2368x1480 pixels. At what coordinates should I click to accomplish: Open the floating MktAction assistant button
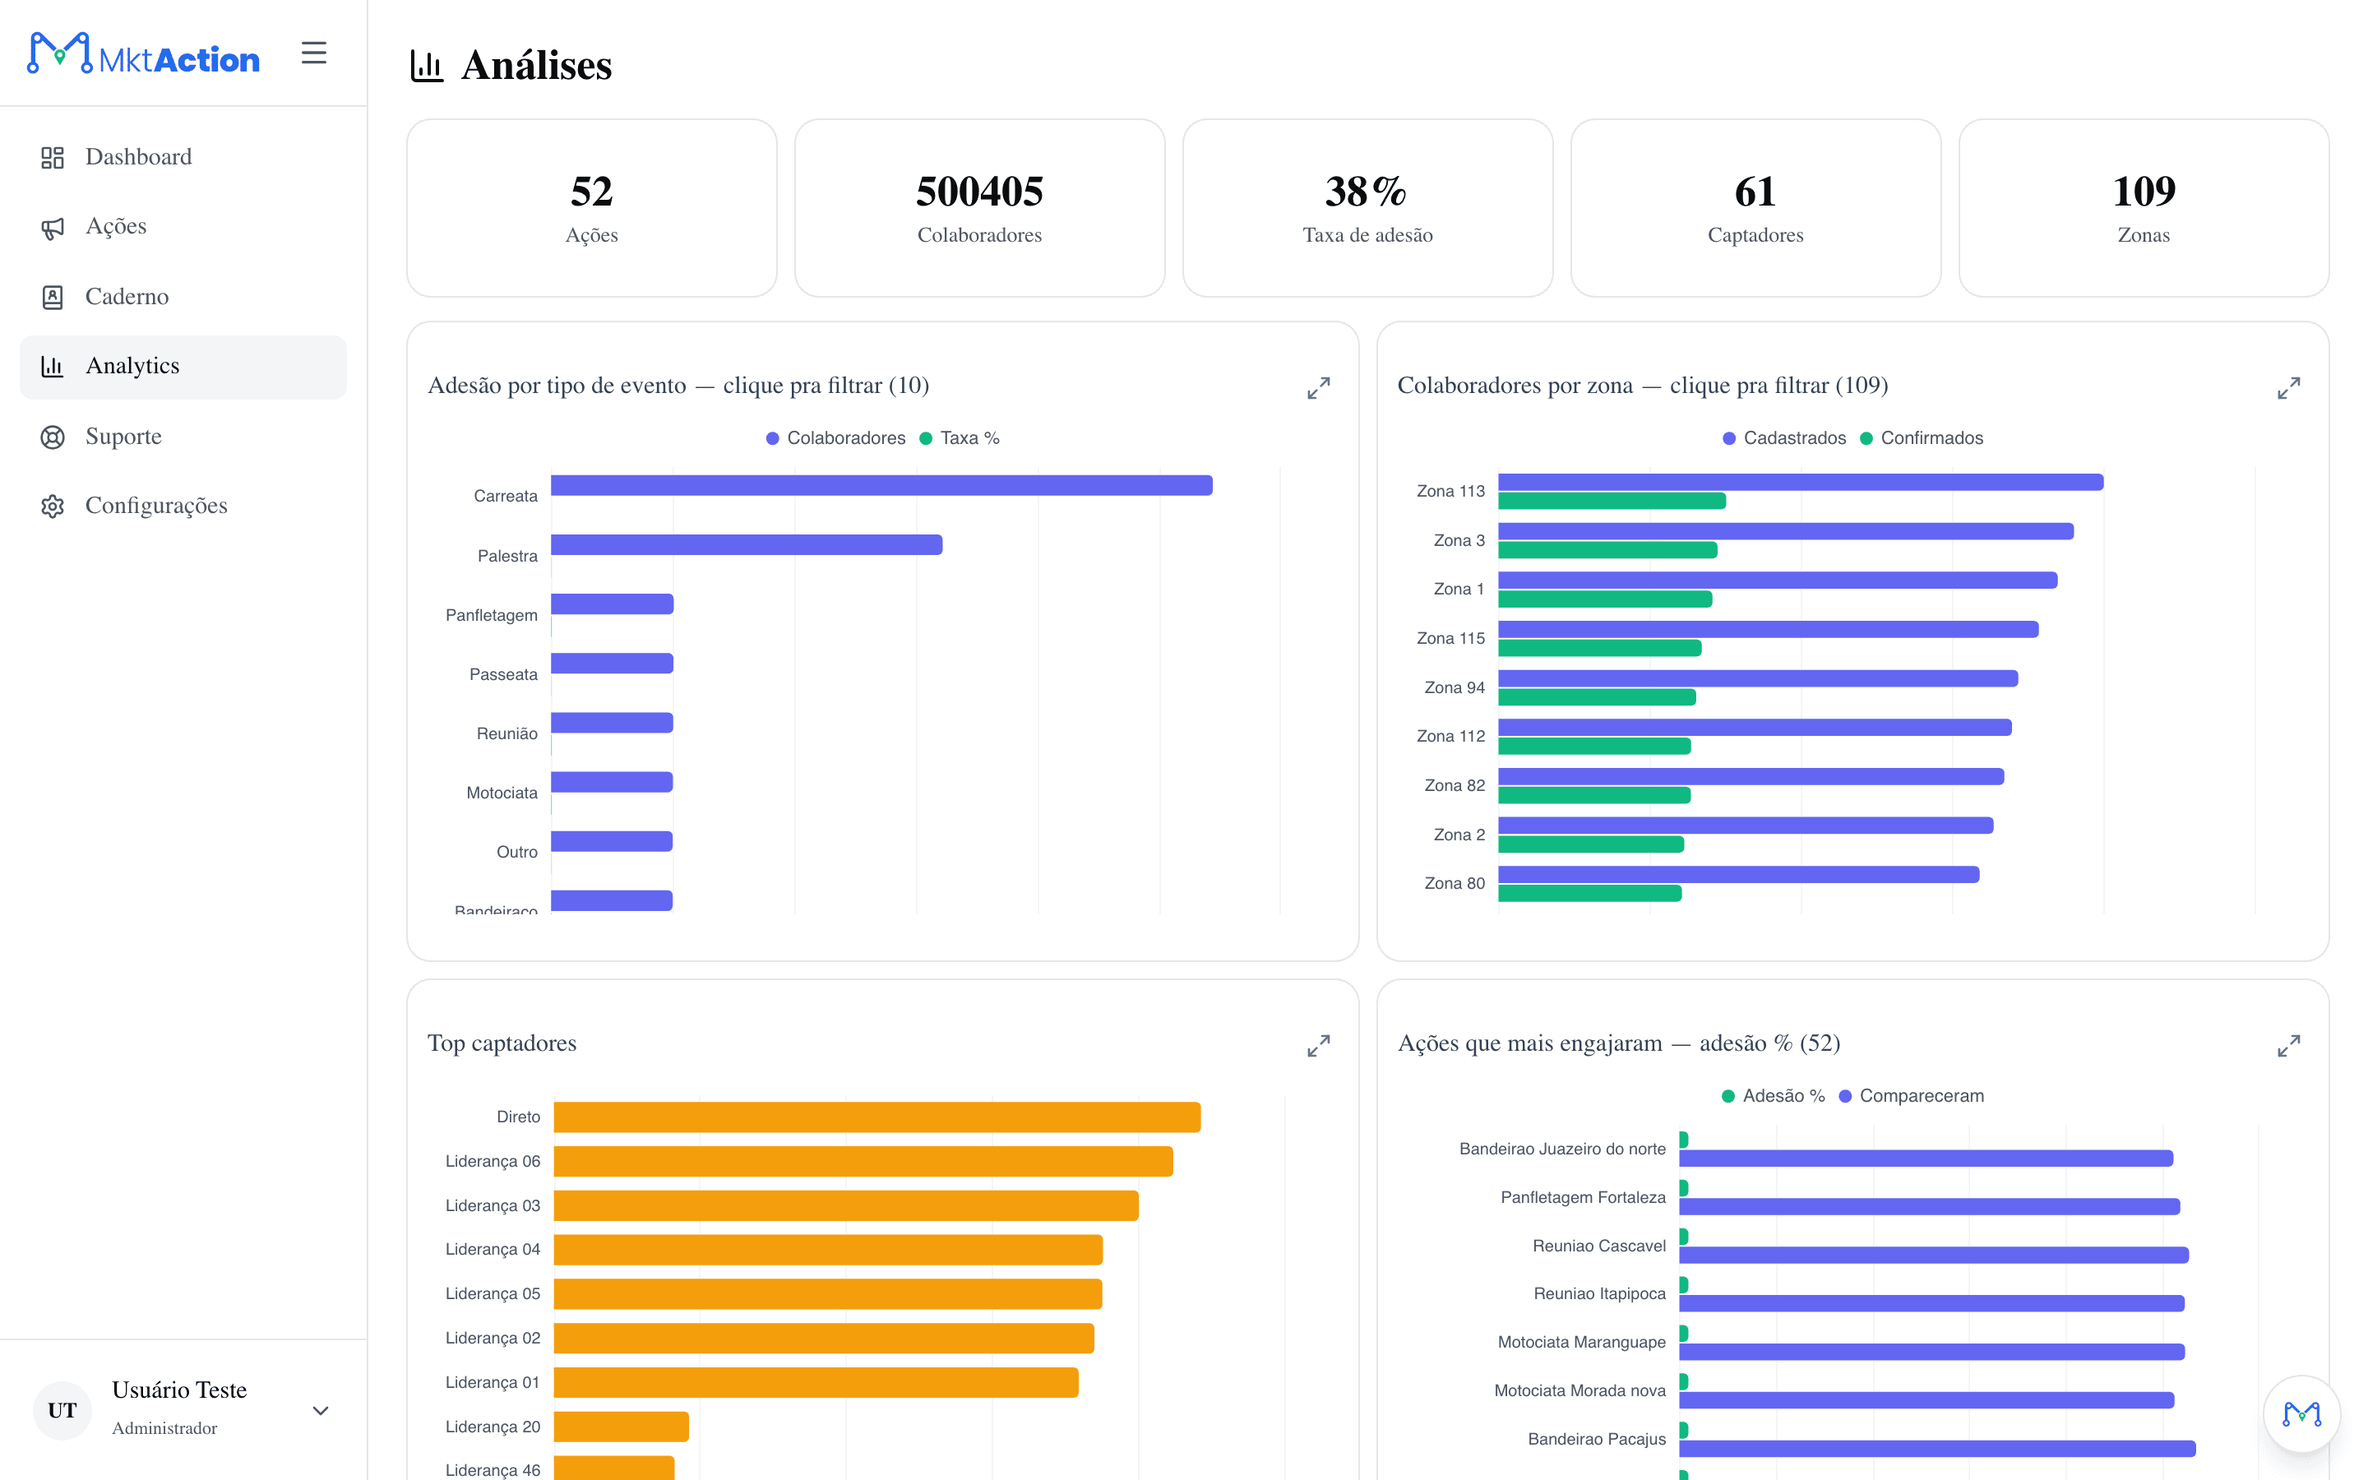pos(2301,1413)
